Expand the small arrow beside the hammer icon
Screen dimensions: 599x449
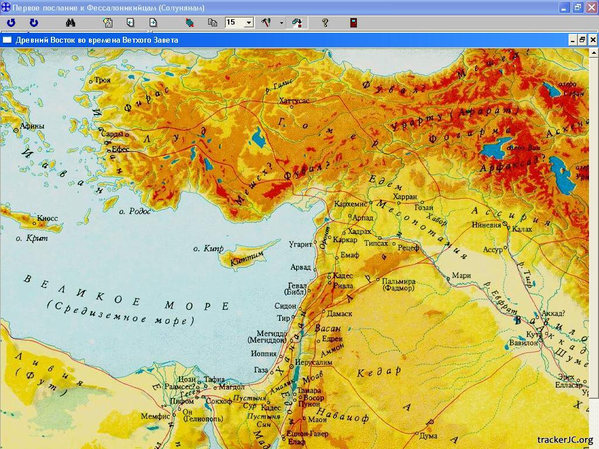(281, 23)
